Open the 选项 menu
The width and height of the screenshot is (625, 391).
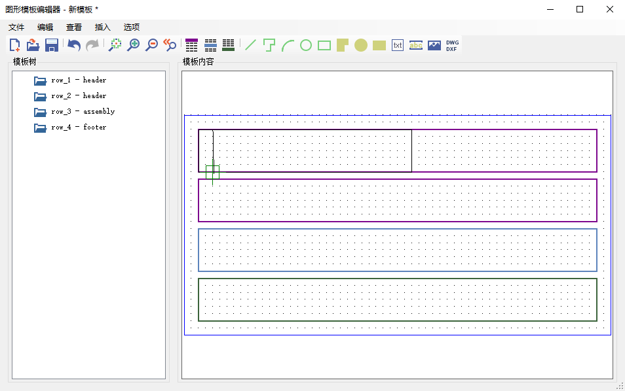coord(131,27)
